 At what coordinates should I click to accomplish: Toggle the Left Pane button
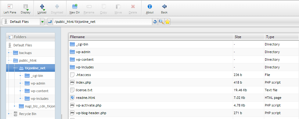pyautogui.click(x=10, y=9)
